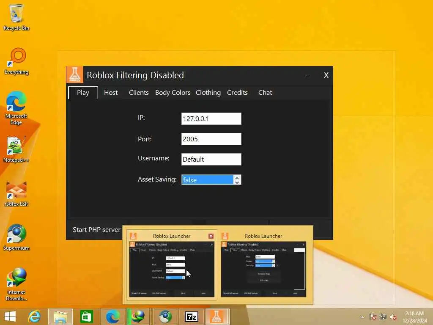This screenshot has height=325, width=433.
Task: Open the Windows Store taskbar icon
Action: 86,317
